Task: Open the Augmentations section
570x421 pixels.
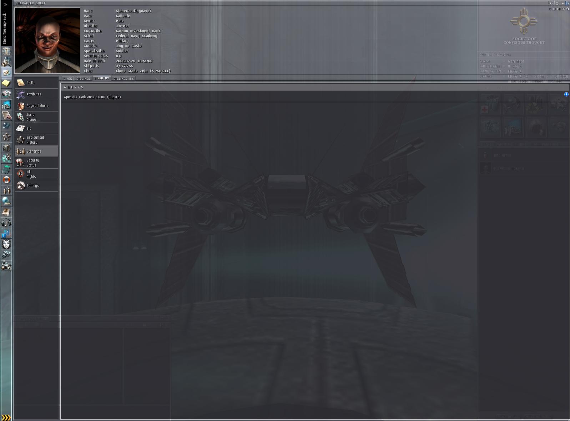Action: 36,105
